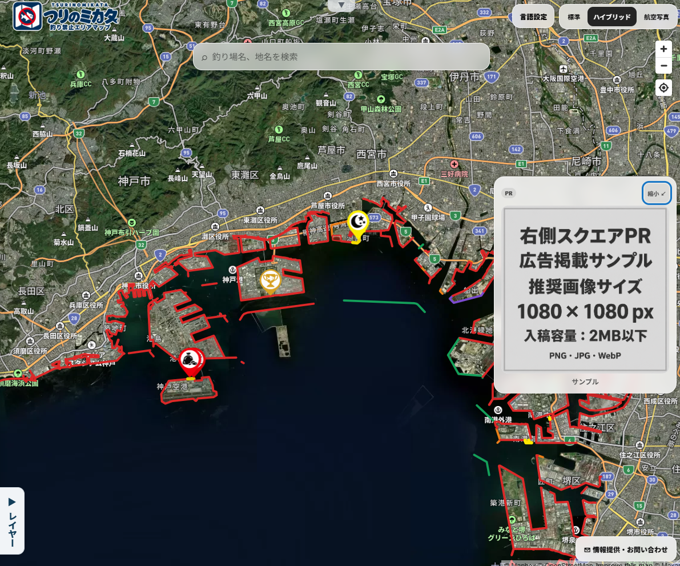
Task: Click the OpenStreetMap attribution link
Action: click(569, 563)
